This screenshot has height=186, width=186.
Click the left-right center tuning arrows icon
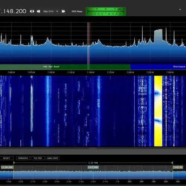pyautogui.click(x=32, y=12)
